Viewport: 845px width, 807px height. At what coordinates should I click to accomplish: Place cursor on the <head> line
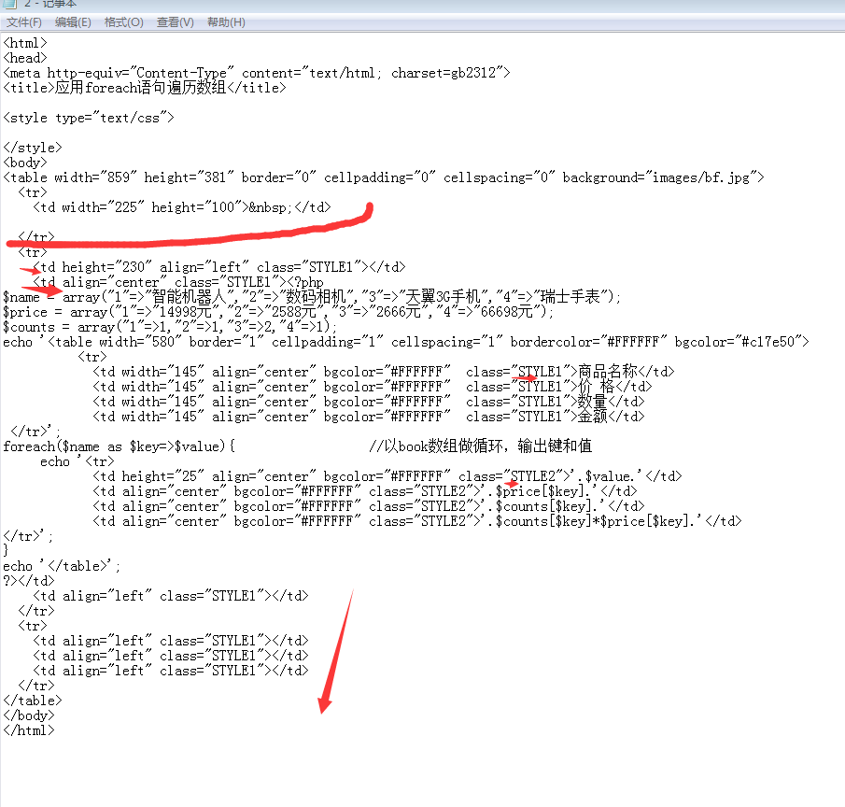point(25,58)
